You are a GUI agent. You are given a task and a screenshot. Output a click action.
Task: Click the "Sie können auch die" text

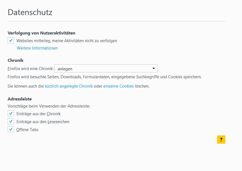tap(26, 86)
